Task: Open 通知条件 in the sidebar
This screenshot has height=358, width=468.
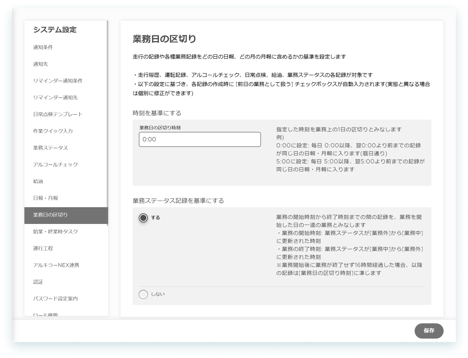Action: point(66,47)
